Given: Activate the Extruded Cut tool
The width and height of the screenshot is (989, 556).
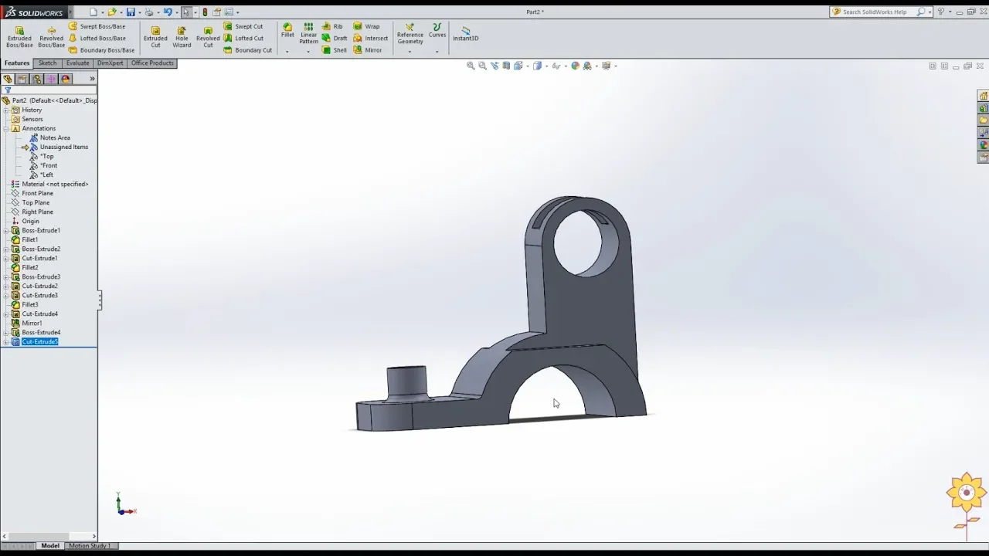Looking at the screenshot, I should 155,37.
